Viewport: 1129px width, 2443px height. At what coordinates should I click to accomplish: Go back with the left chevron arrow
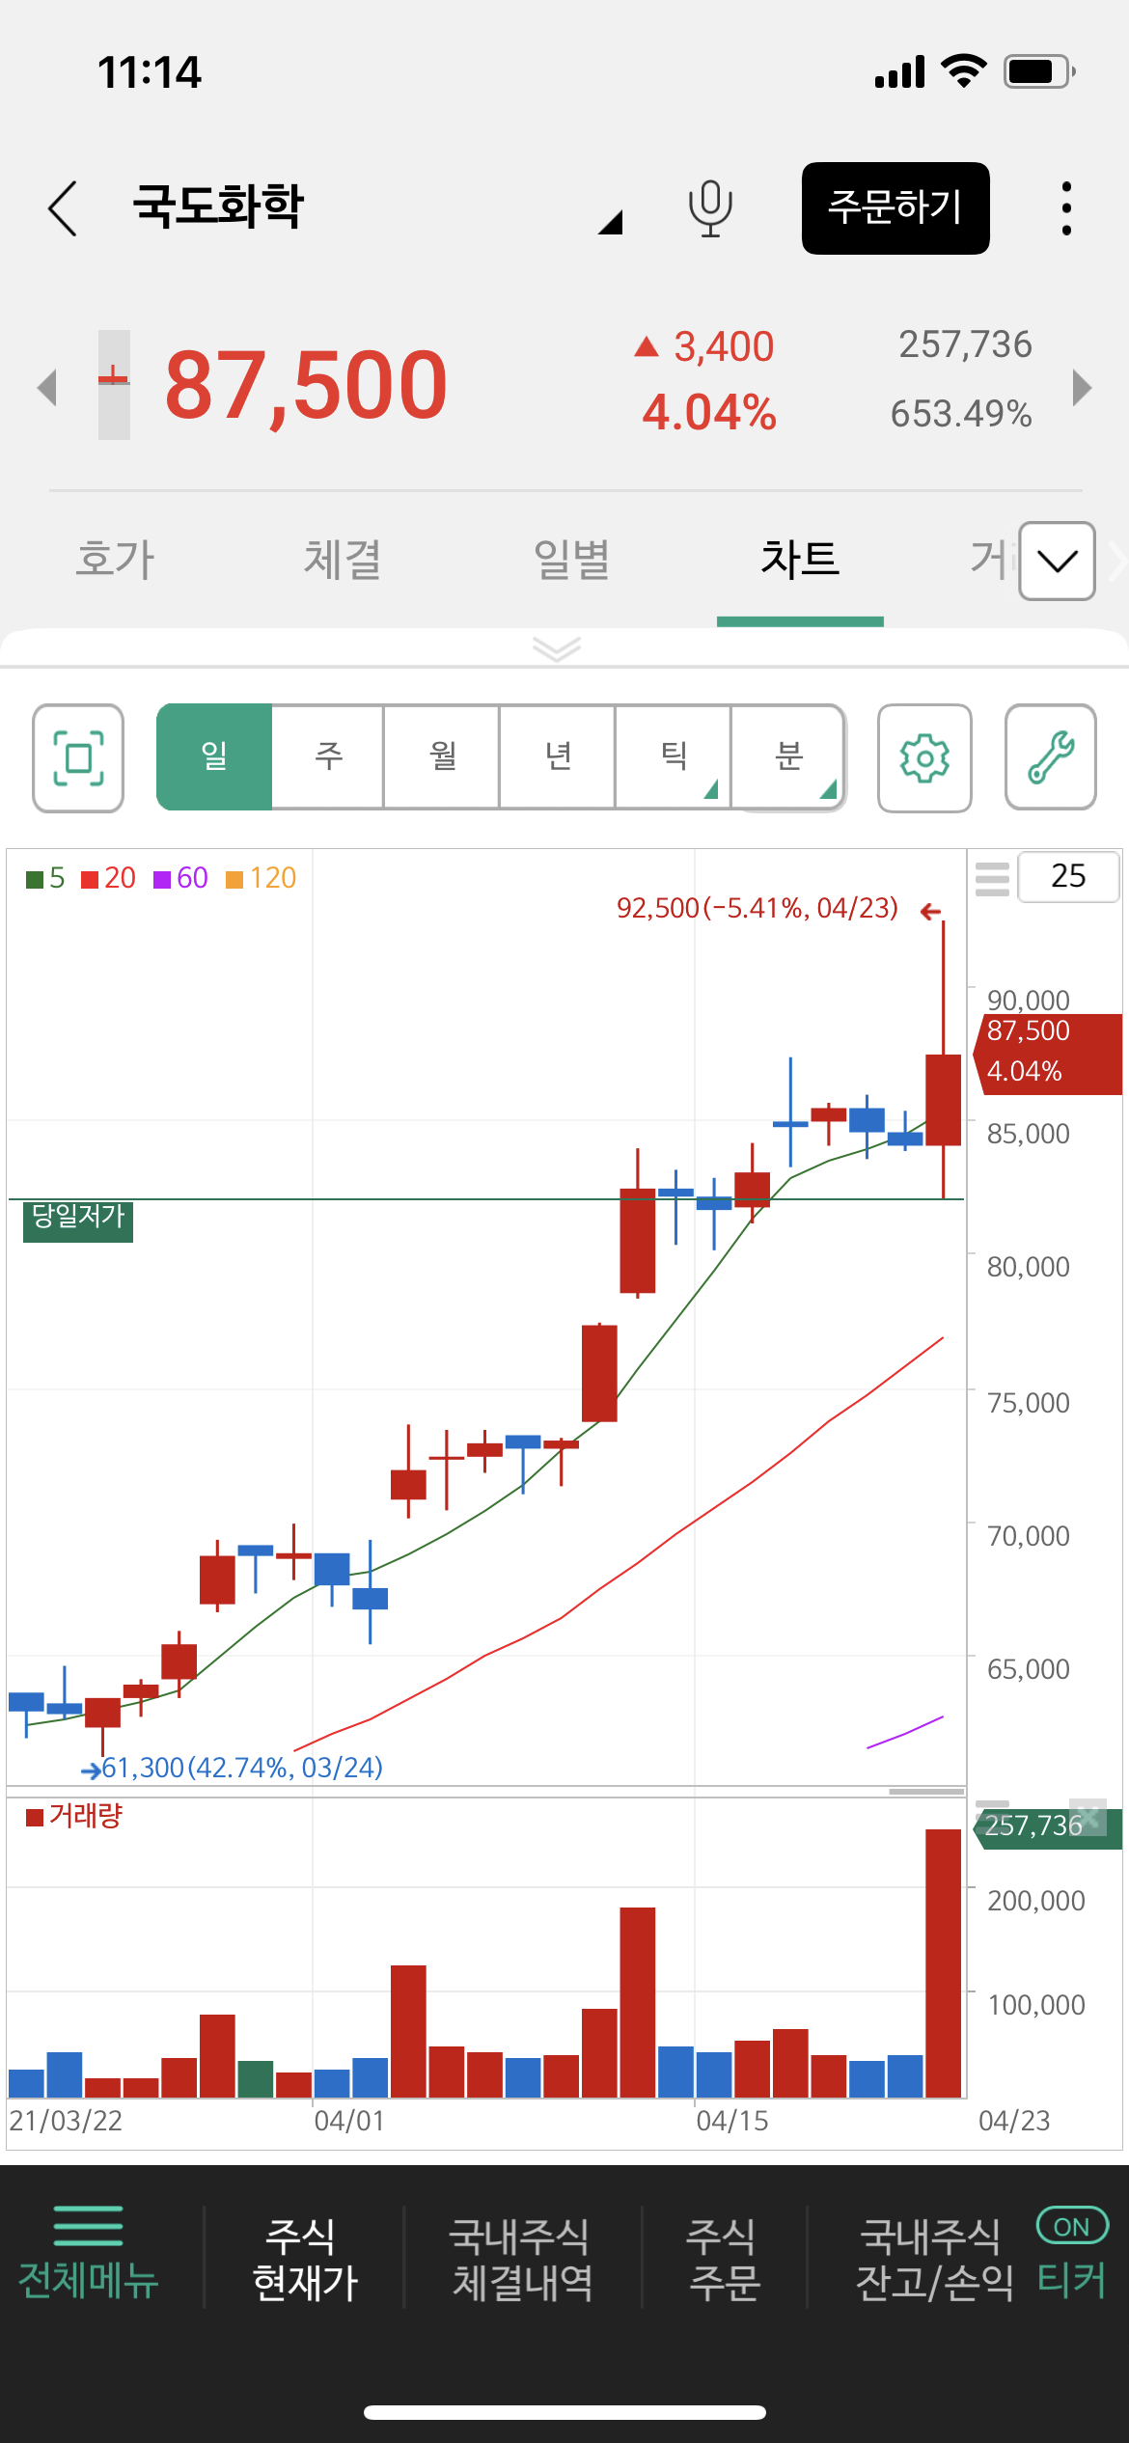point(63,208)
